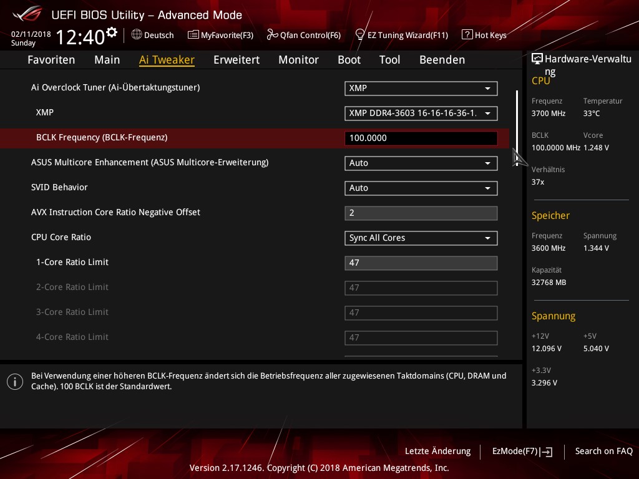
Task: Open Letzte Änderung log
Action: 437,451
